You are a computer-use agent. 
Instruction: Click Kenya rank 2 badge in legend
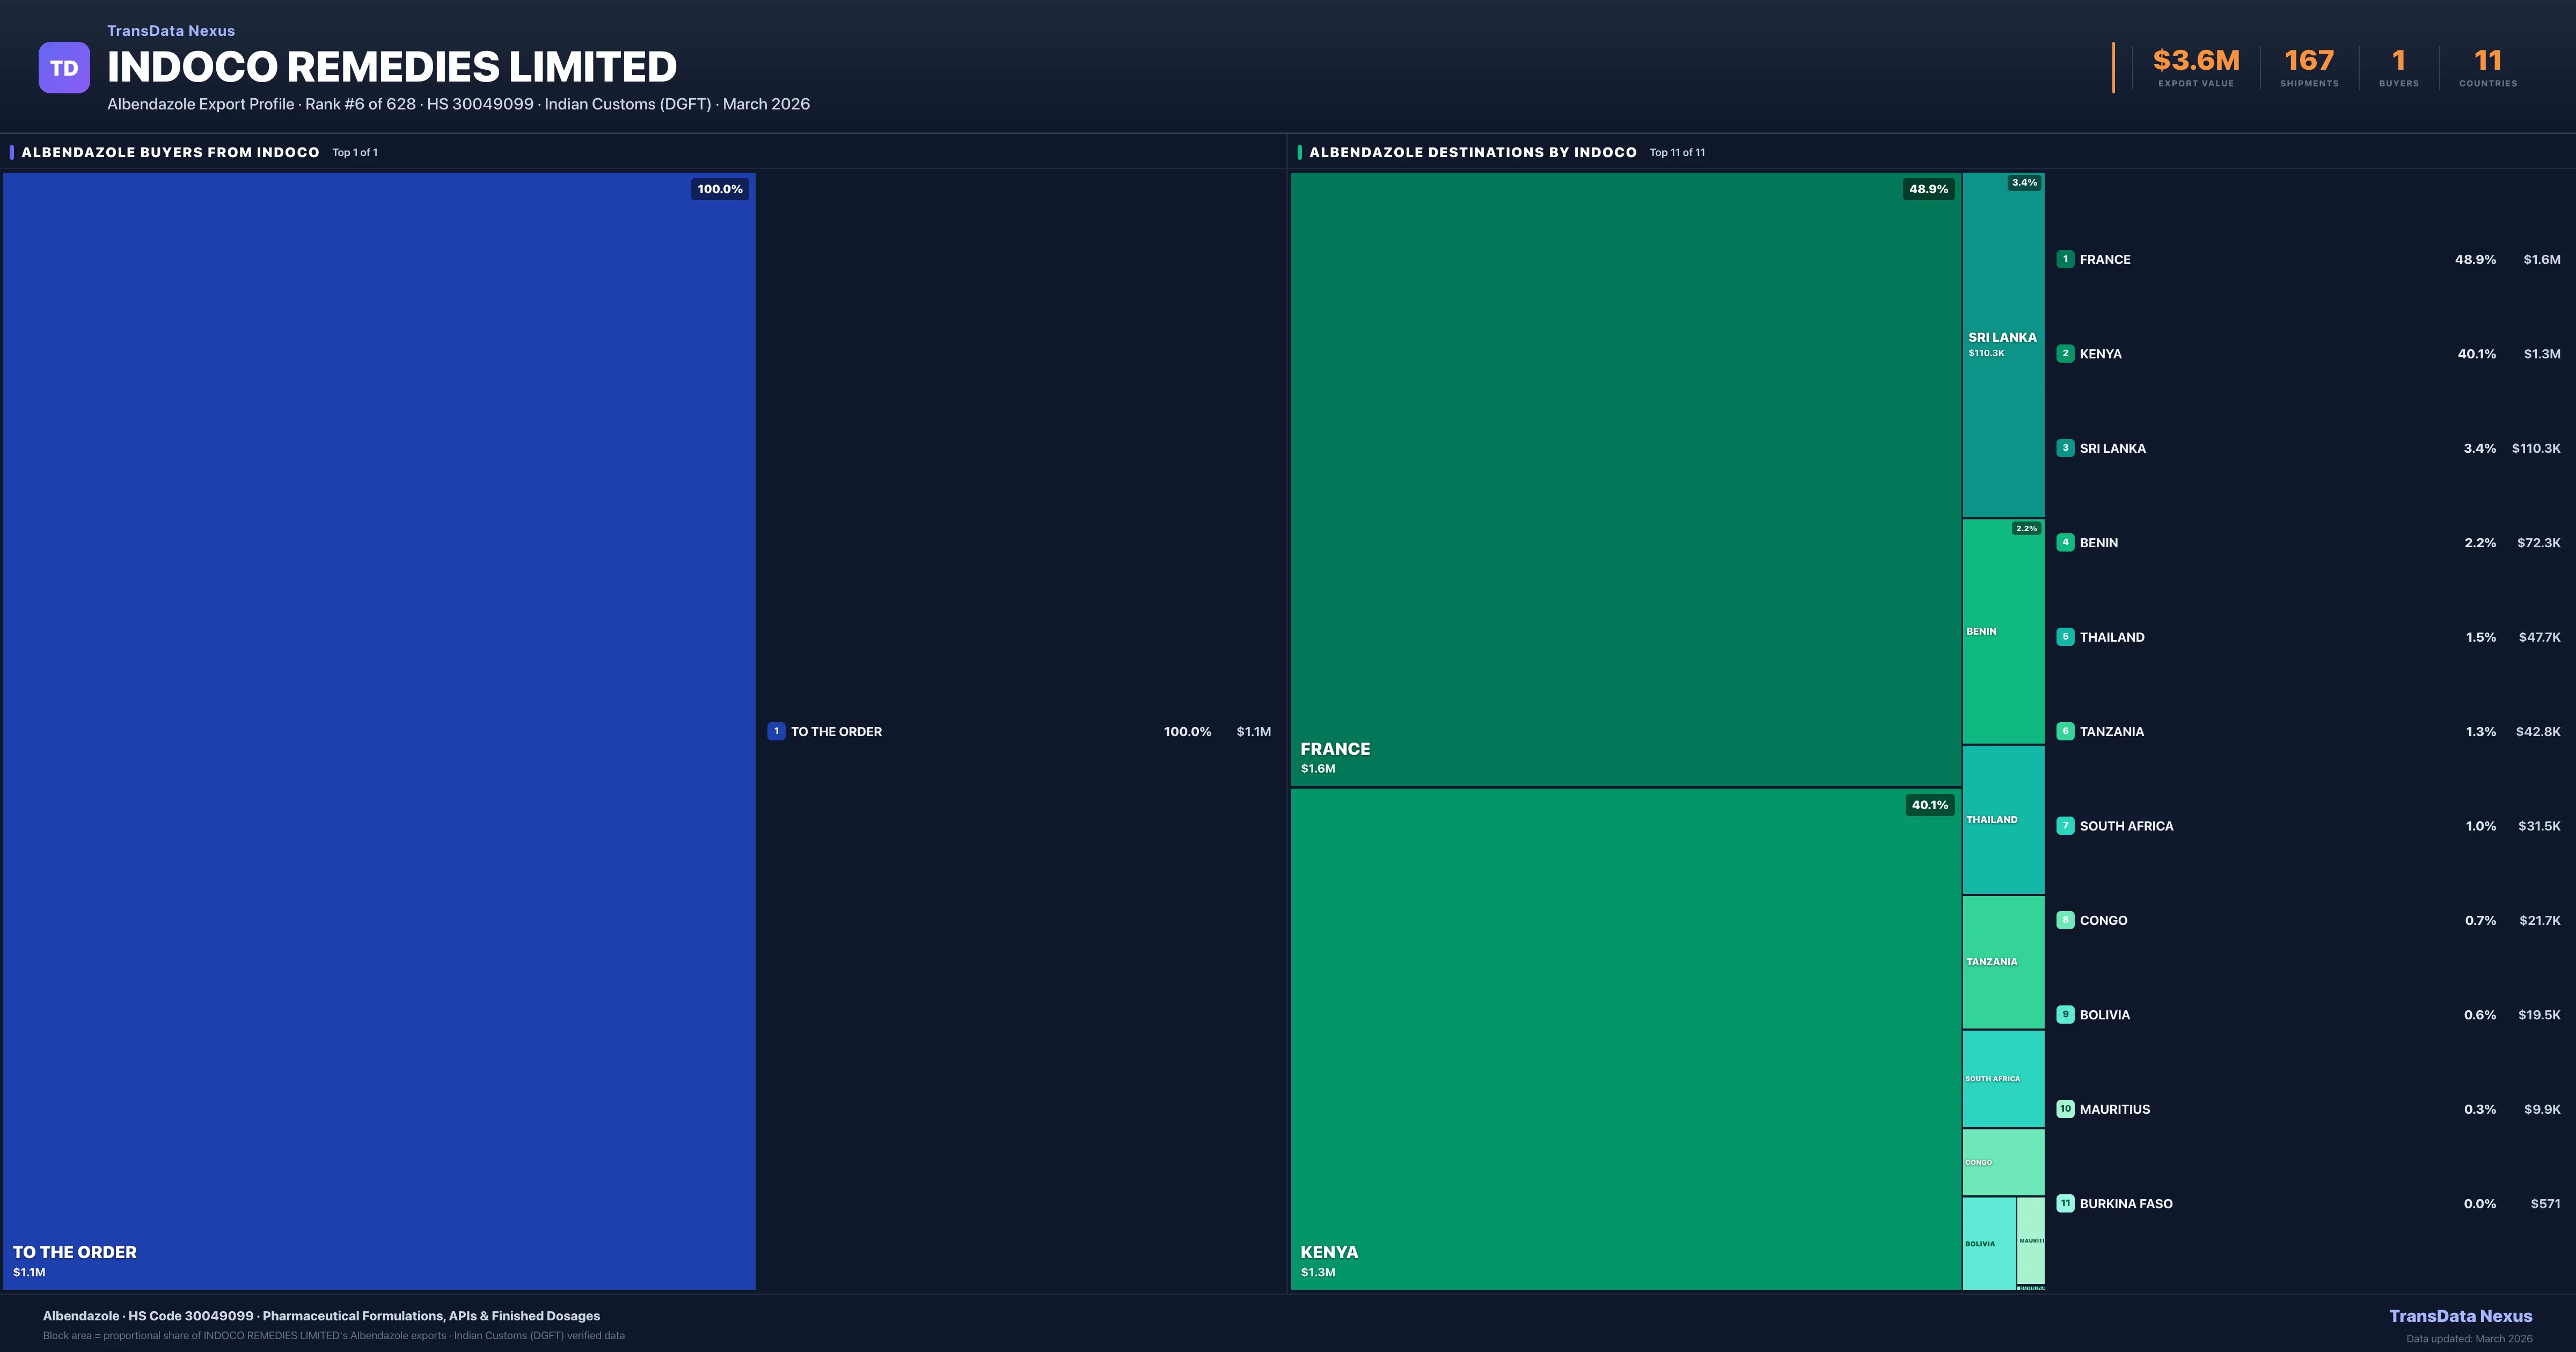click(2065, 354)
